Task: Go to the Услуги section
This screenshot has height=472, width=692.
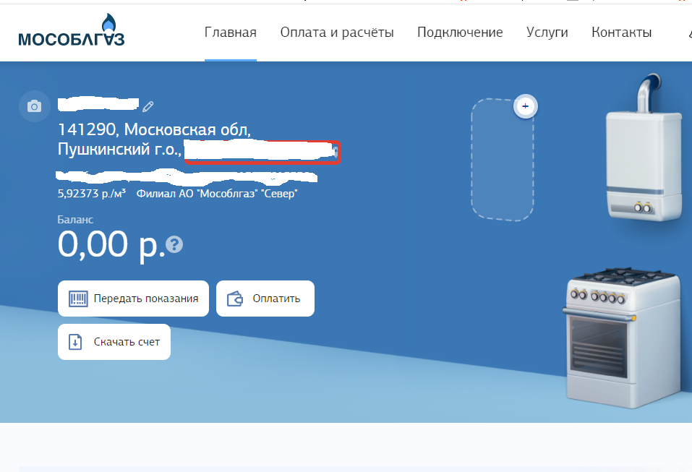Action: pyautogui.click(x=547, y=33)
